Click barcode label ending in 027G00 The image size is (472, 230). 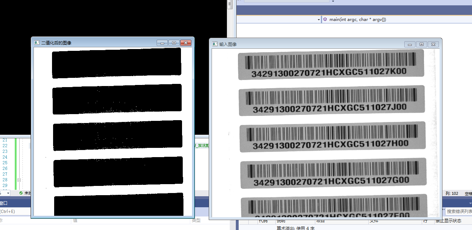(x=333, y=173)
